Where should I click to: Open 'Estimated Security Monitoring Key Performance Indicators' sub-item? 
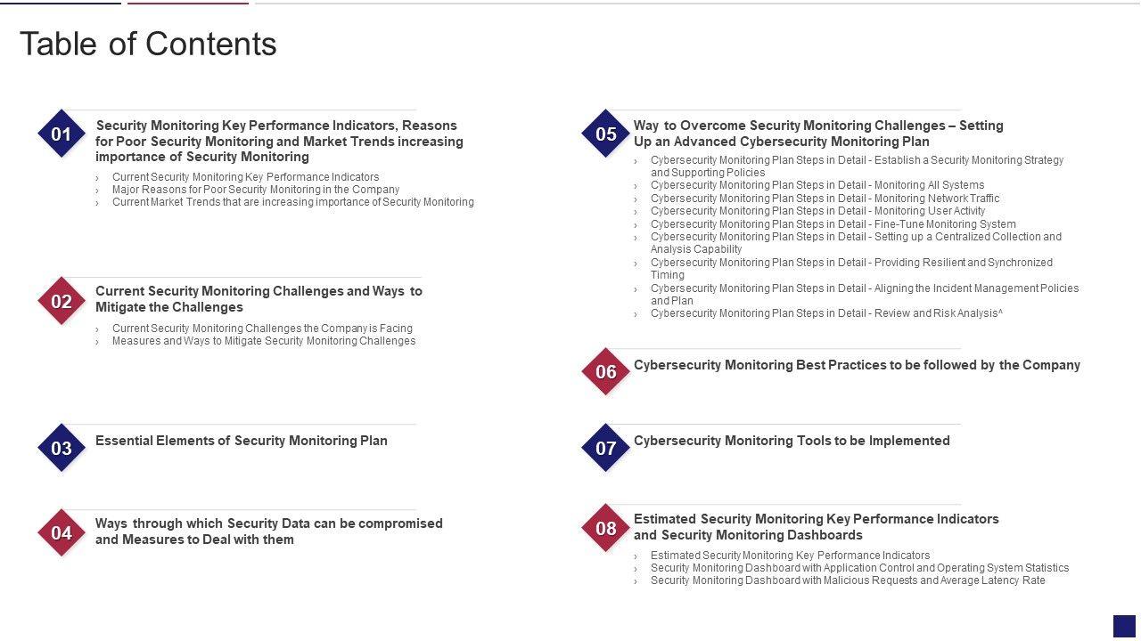point(790,556)
